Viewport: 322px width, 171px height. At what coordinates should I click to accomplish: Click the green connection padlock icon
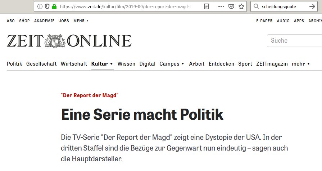point(54,6)
